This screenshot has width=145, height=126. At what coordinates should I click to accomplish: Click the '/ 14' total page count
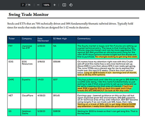(x=28, y=5)
